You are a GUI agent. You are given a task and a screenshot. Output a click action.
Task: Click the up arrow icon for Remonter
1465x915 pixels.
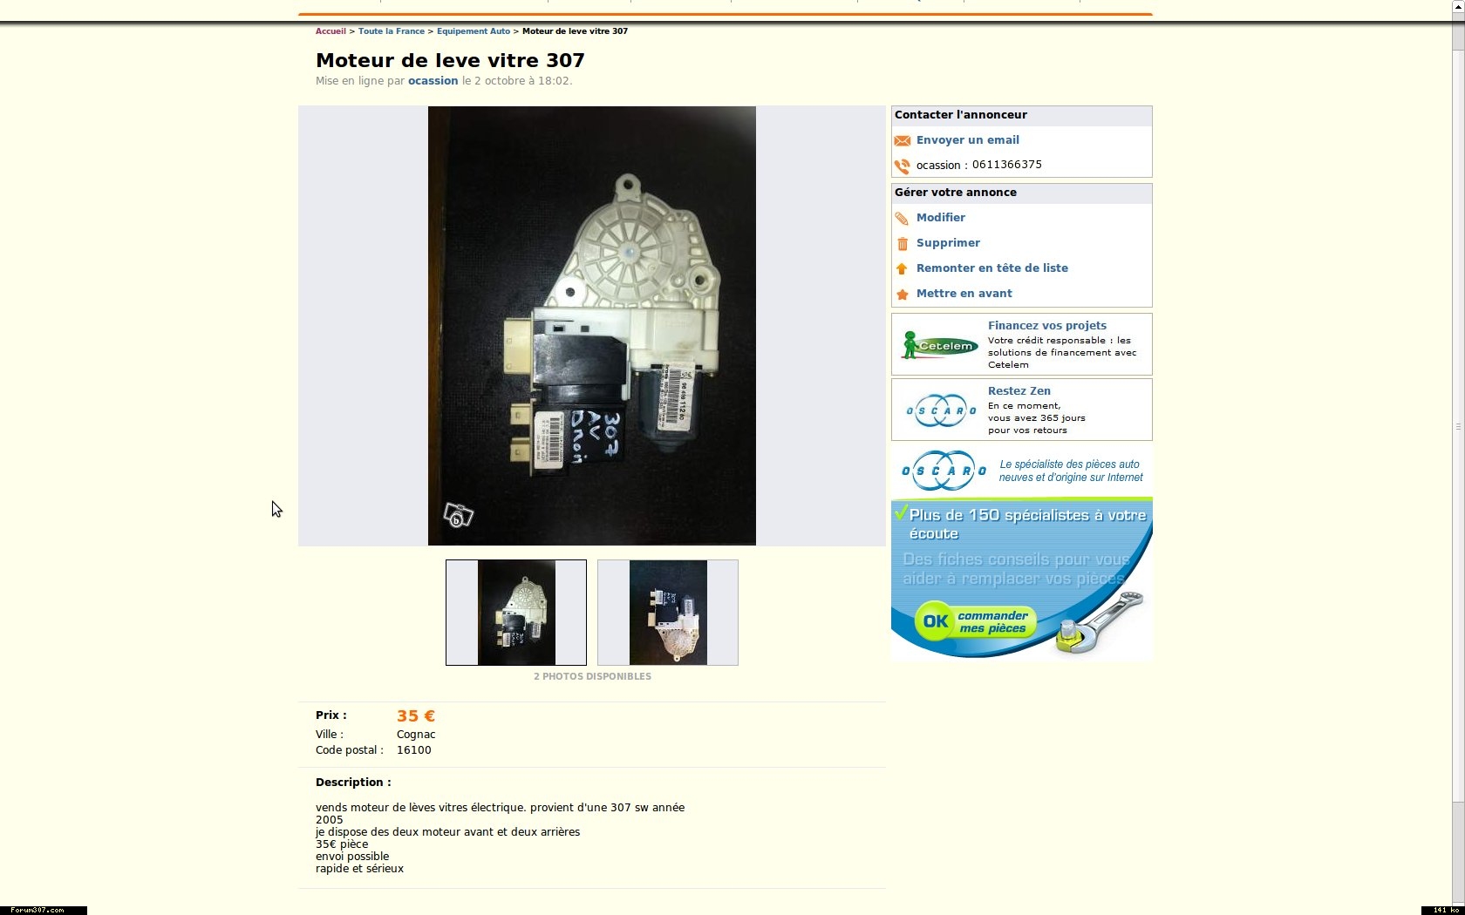click(x=903, y=268)
